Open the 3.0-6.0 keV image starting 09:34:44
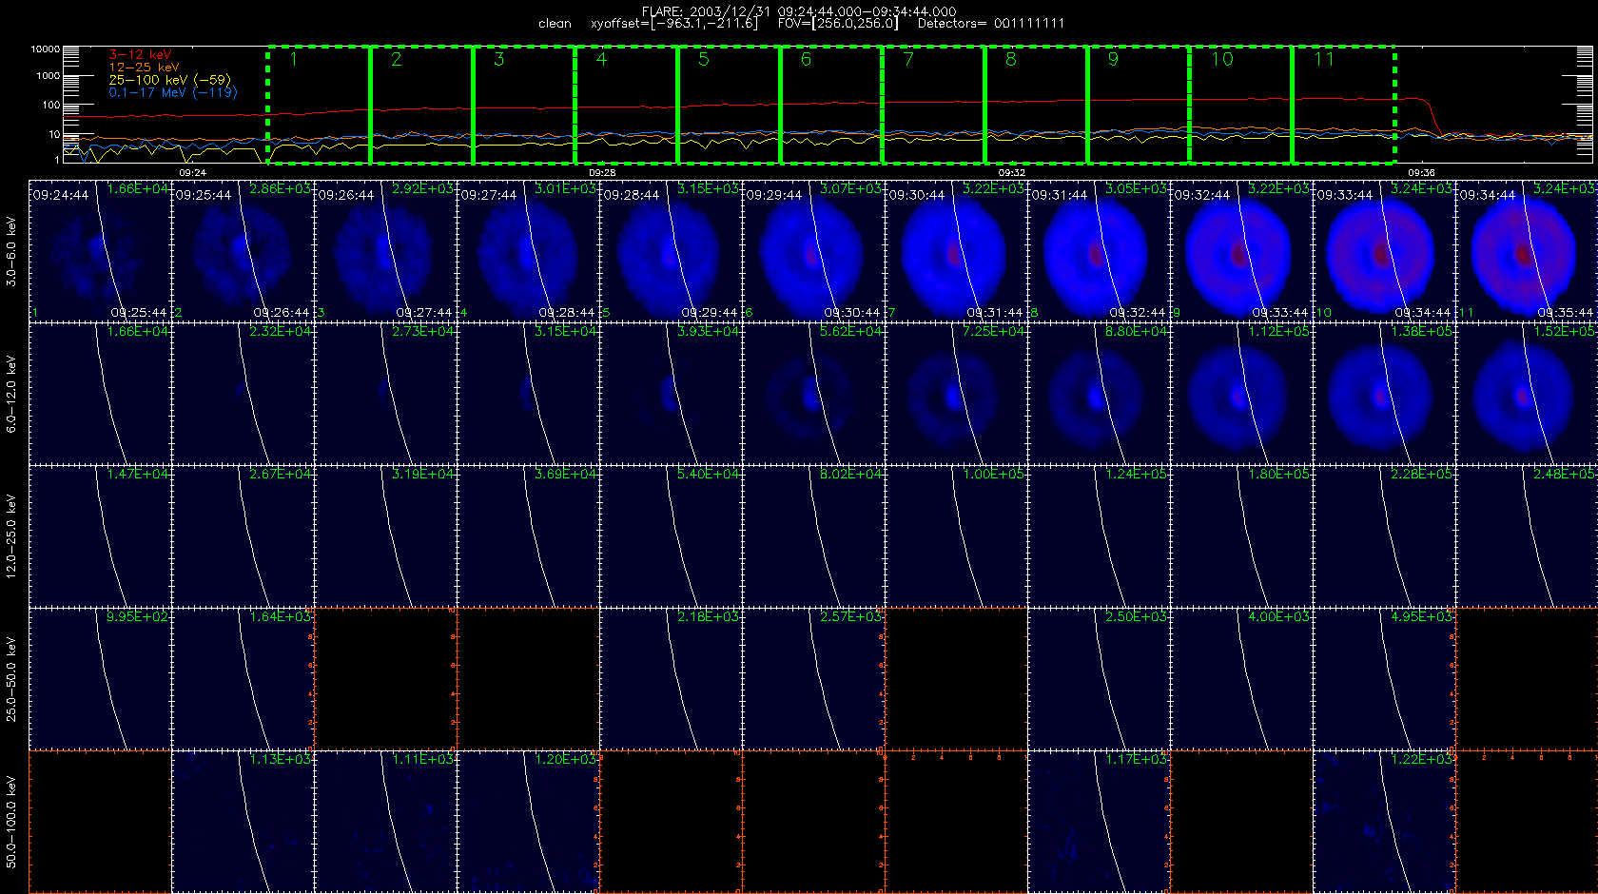1598x894 pixels. [x=1527, y=251]
